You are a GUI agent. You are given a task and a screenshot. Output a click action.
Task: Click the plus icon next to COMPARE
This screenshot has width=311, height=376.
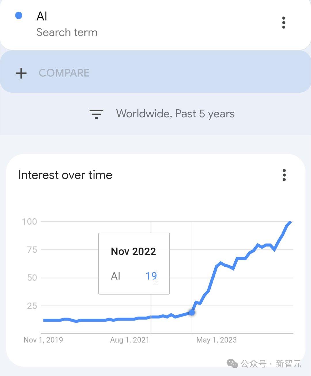(21, 73)
